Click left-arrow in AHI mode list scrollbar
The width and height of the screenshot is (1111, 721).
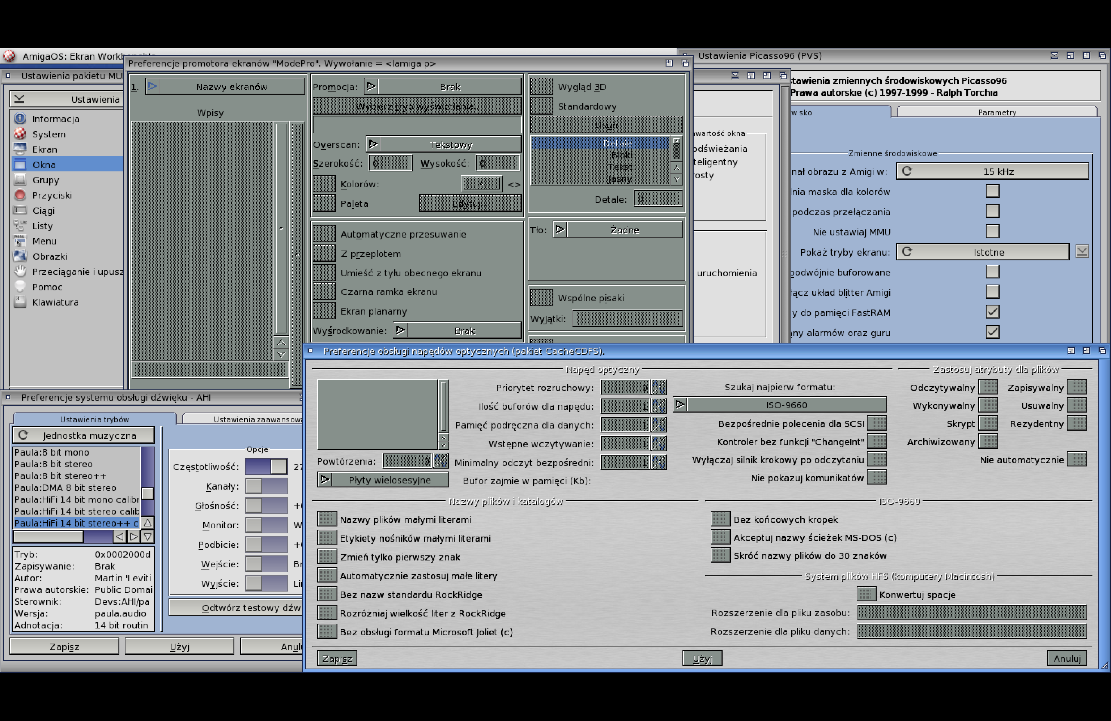coord(119,537)
